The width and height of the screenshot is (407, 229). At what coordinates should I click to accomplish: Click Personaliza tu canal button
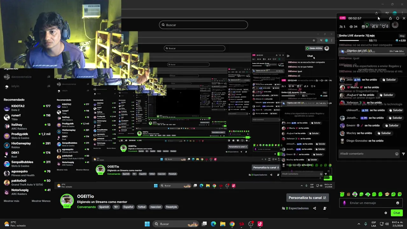click(307, 198)
